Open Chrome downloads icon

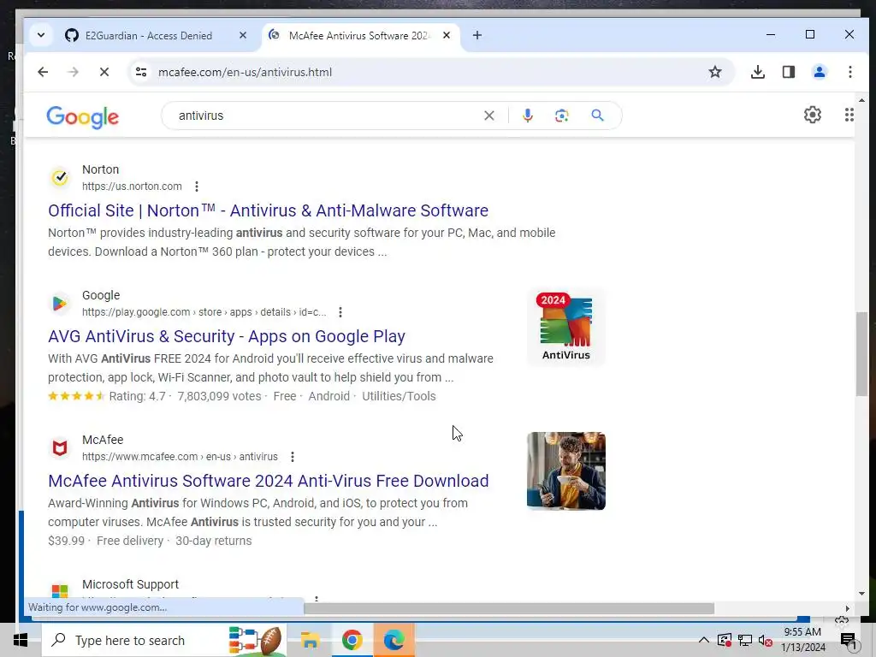pyautogui.click(x=758, y=72)
